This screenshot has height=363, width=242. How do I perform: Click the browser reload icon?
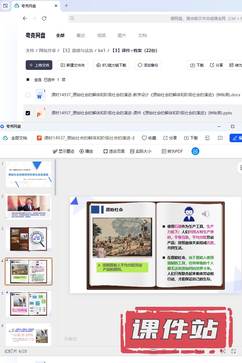[44, 18]
